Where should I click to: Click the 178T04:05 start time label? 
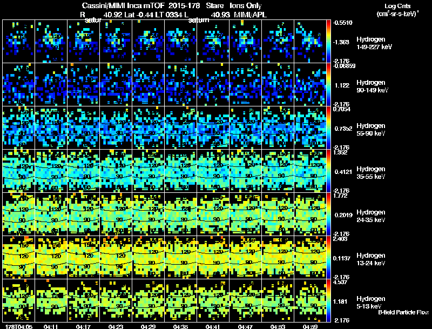[18, 326]
